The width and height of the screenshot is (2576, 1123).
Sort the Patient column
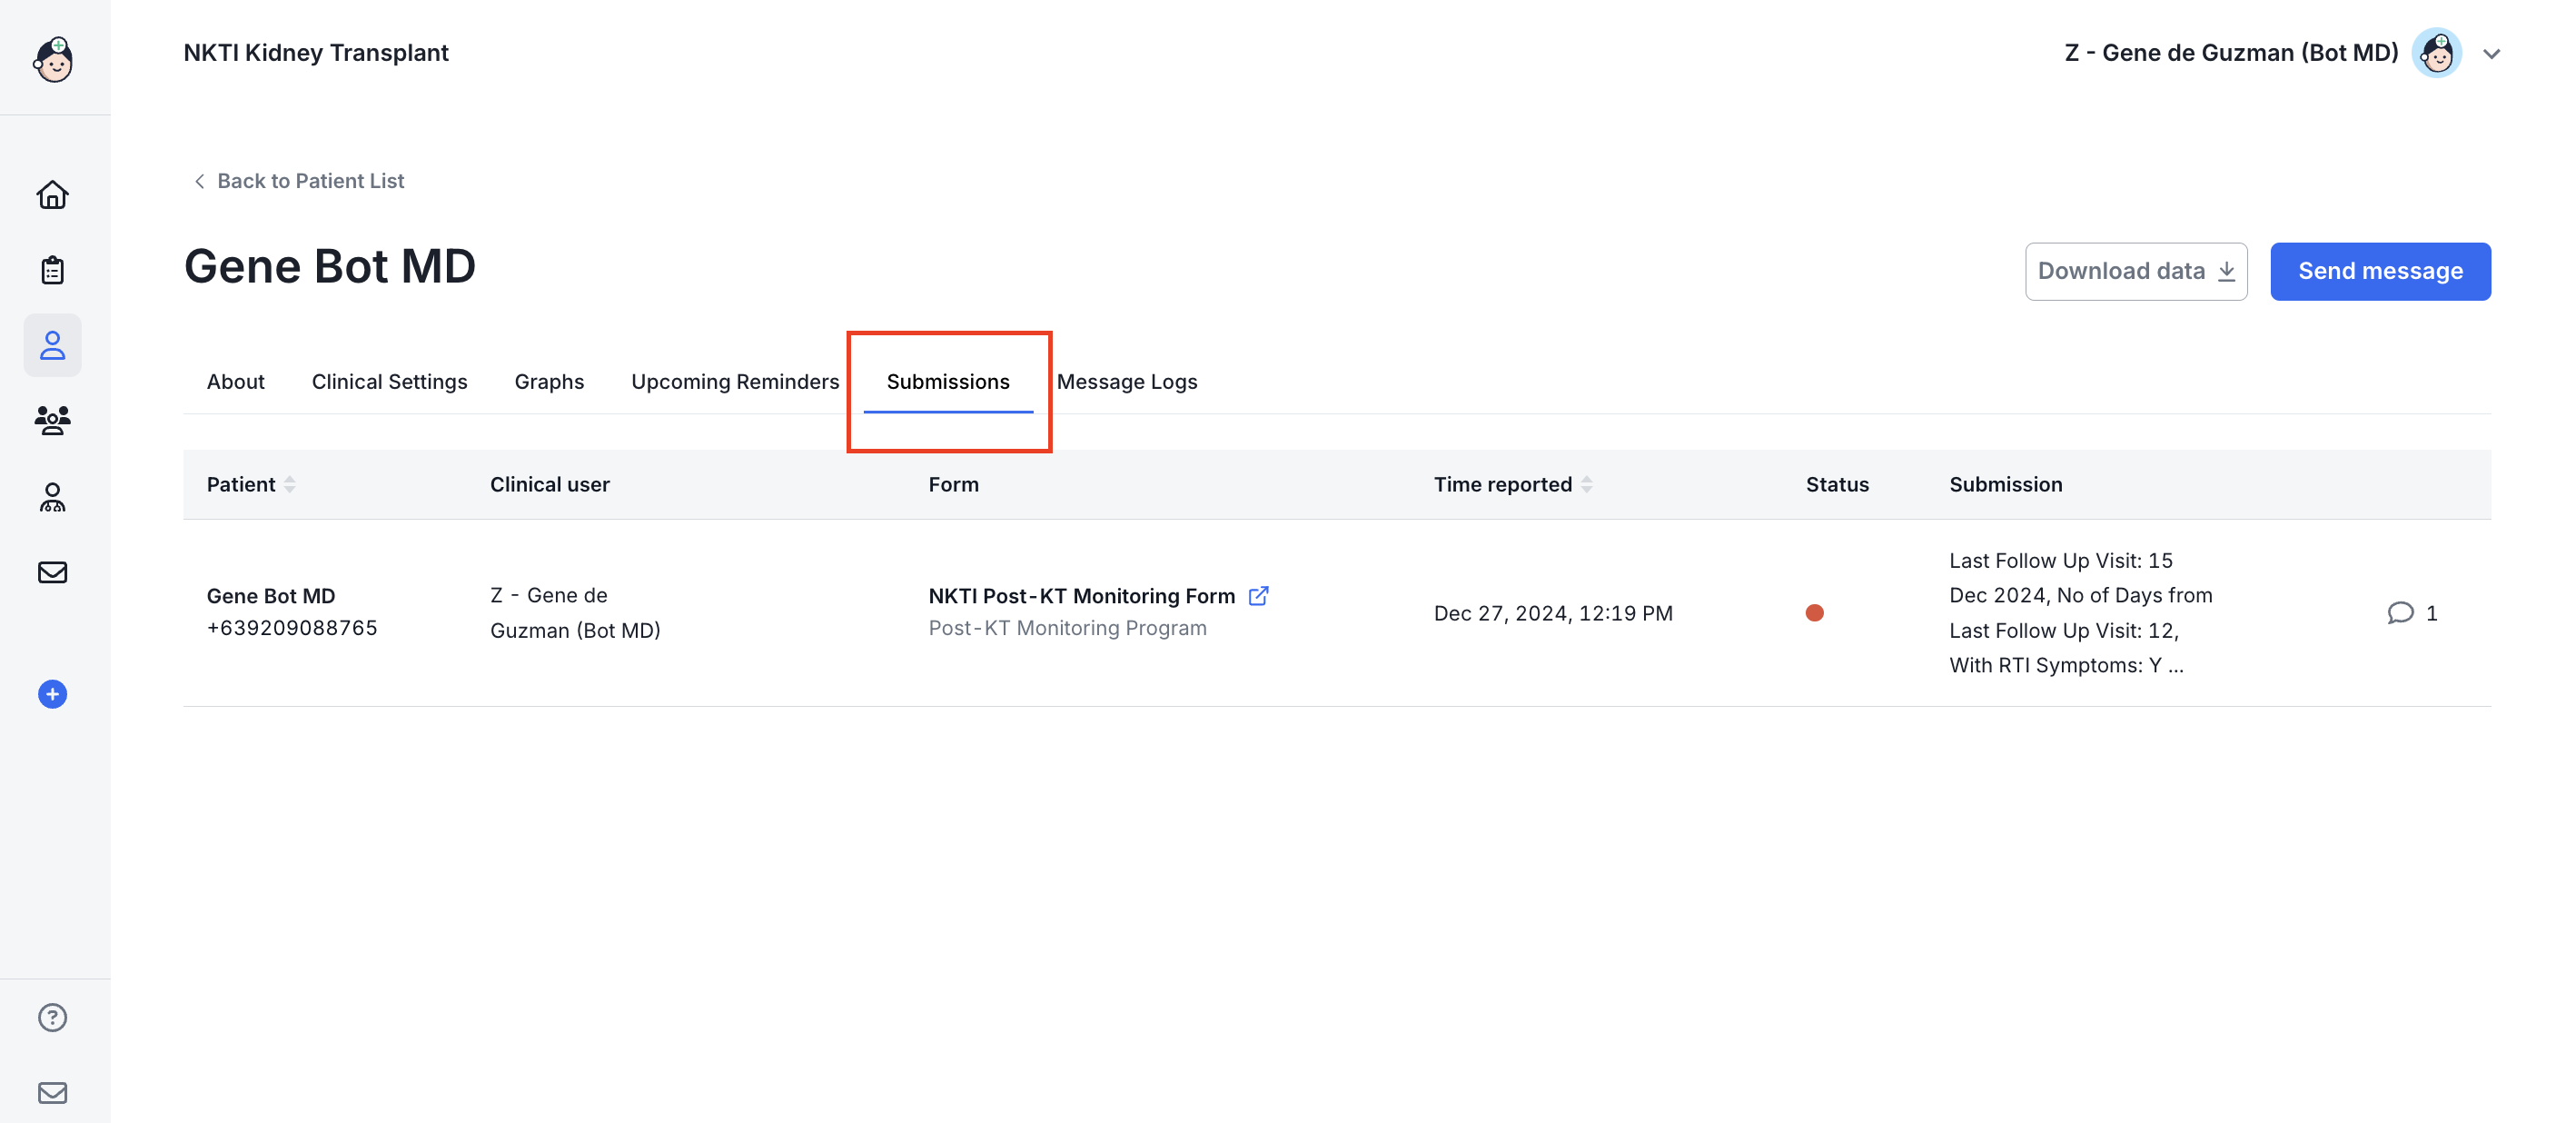[x=290, y=484]
